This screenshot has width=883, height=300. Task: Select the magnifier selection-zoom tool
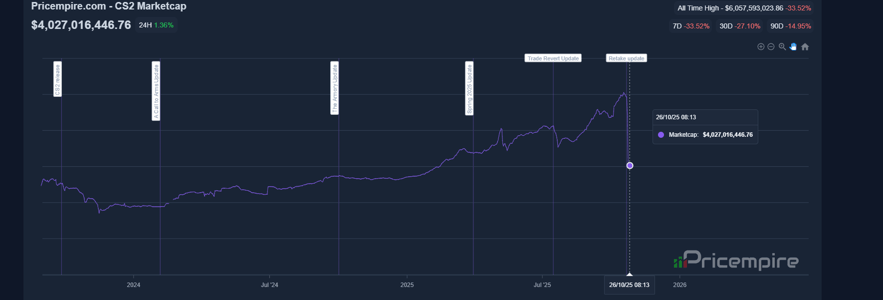coord(782,46)
